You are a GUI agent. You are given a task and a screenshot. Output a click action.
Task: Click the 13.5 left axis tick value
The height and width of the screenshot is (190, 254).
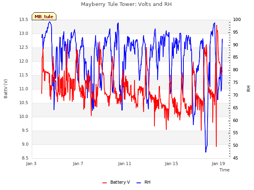coord(24,20)
